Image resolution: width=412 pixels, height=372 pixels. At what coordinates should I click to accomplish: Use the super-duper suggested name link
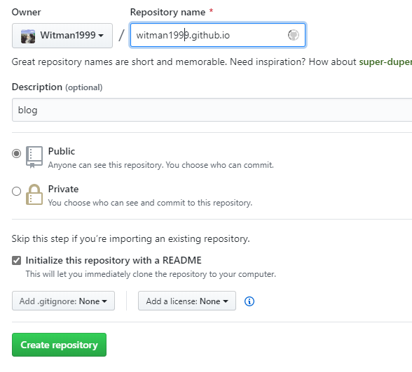pyautogui.click(x=385, y=62)
